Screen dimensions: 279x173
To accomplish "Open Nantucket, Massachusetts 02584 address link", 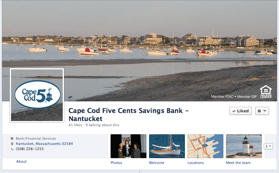I will (45, 144).
